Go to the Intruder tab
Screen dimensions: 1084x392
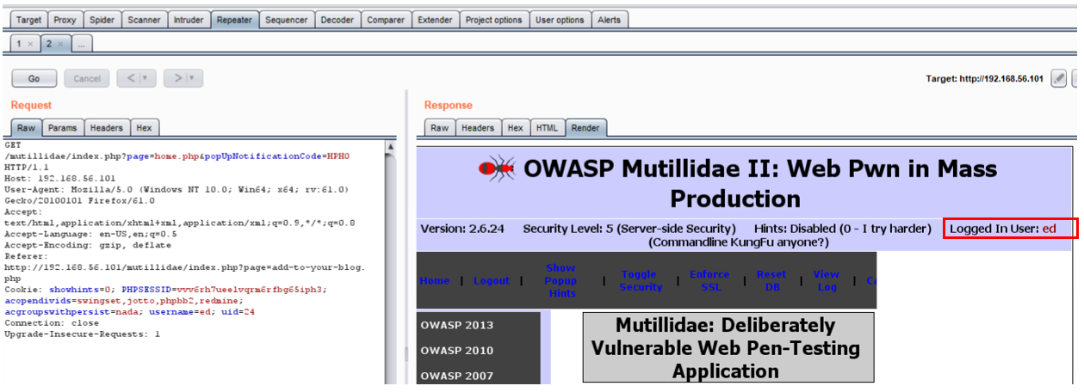click(x=189, y=20)
